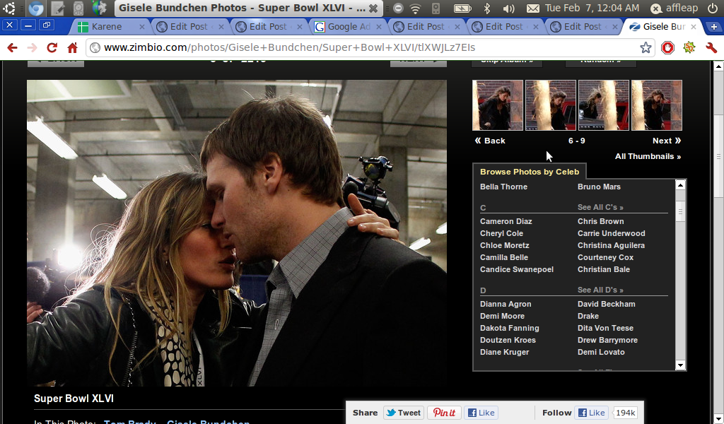Open David Beckham photos
The width and height of the screenshot is (724, 424).
tap(606, 304)
